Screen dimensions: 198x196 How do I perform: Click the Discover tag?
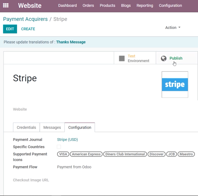point(156,154)
